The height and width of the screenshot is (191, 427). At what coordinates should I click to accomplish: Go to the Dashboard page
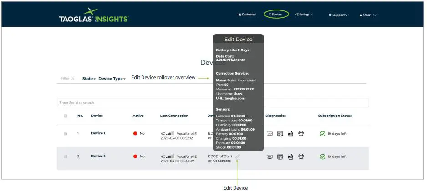pos(247,15)
